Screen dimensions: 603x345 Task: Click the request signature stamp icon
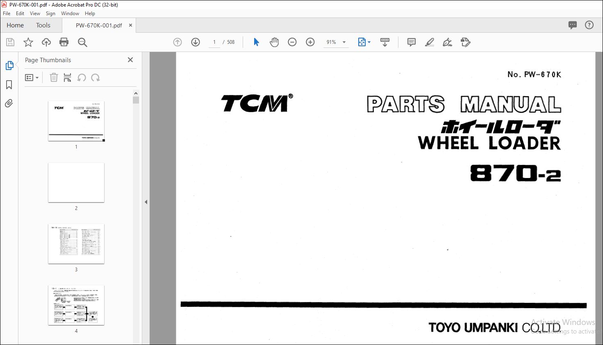pos(466,42)
